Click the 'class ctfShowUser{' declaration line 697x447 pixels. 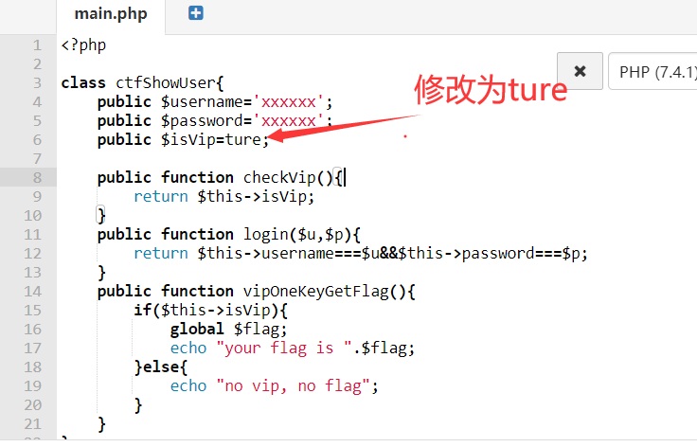142,82
